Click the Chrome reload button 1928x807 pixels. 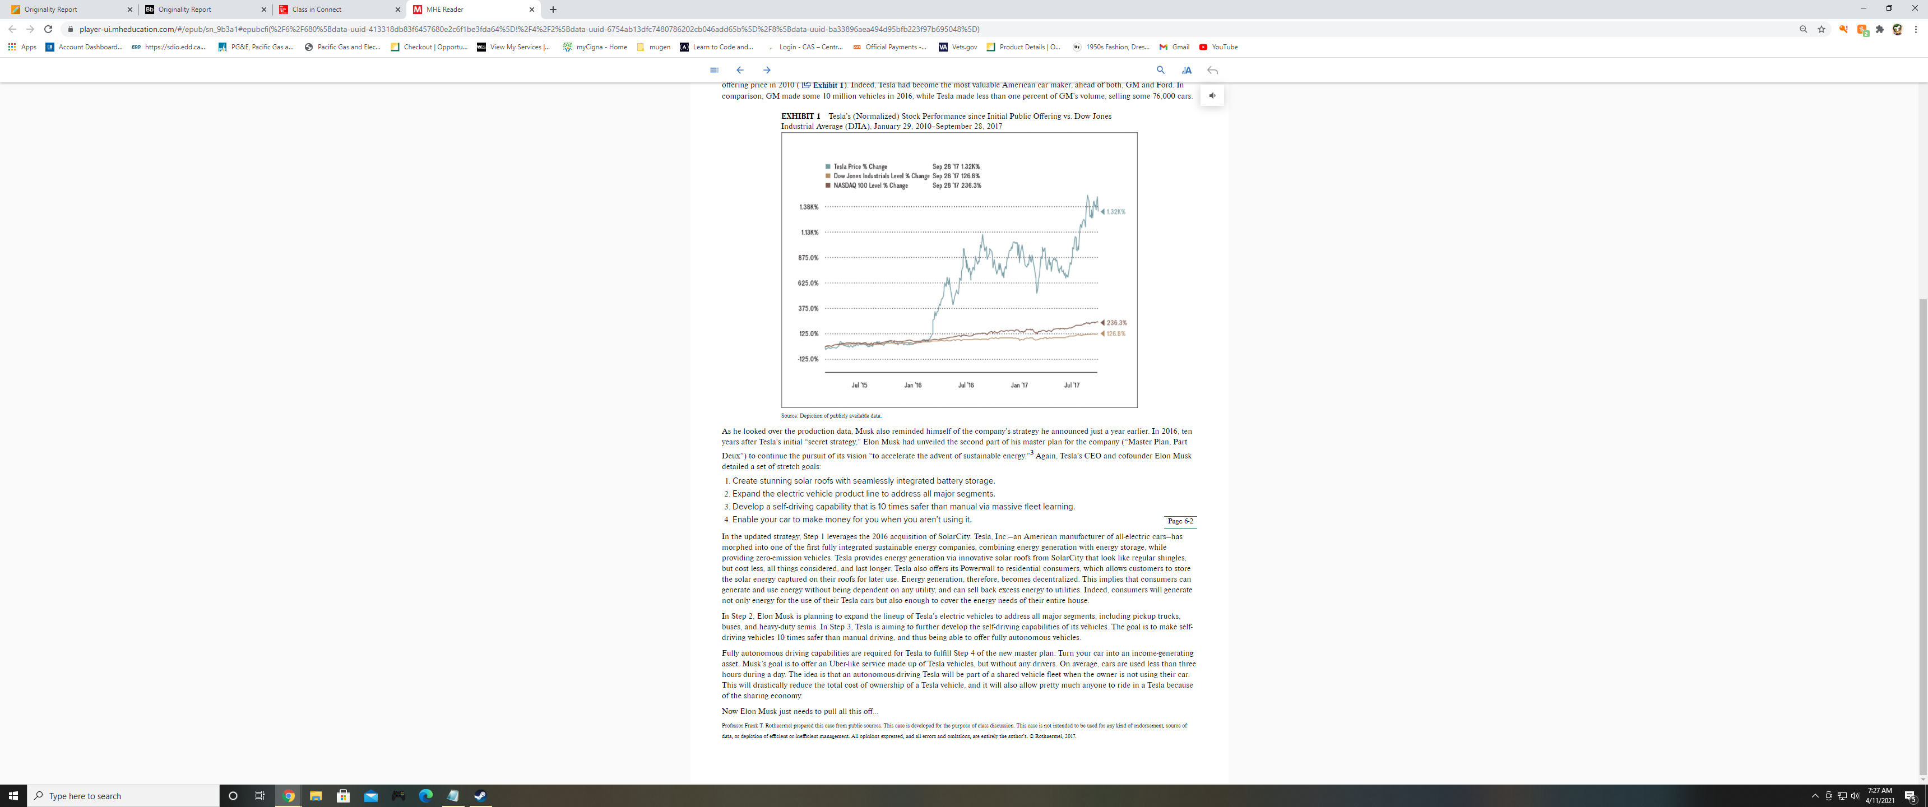[x=49, y=29]
